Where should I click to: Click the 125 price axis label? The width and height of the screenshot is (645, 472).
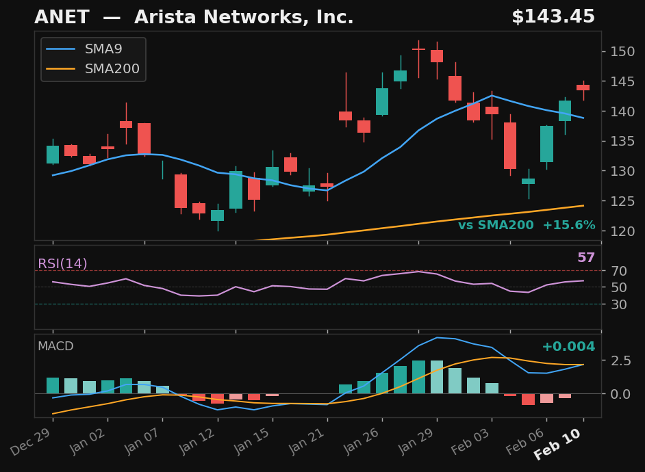[622, 201]
